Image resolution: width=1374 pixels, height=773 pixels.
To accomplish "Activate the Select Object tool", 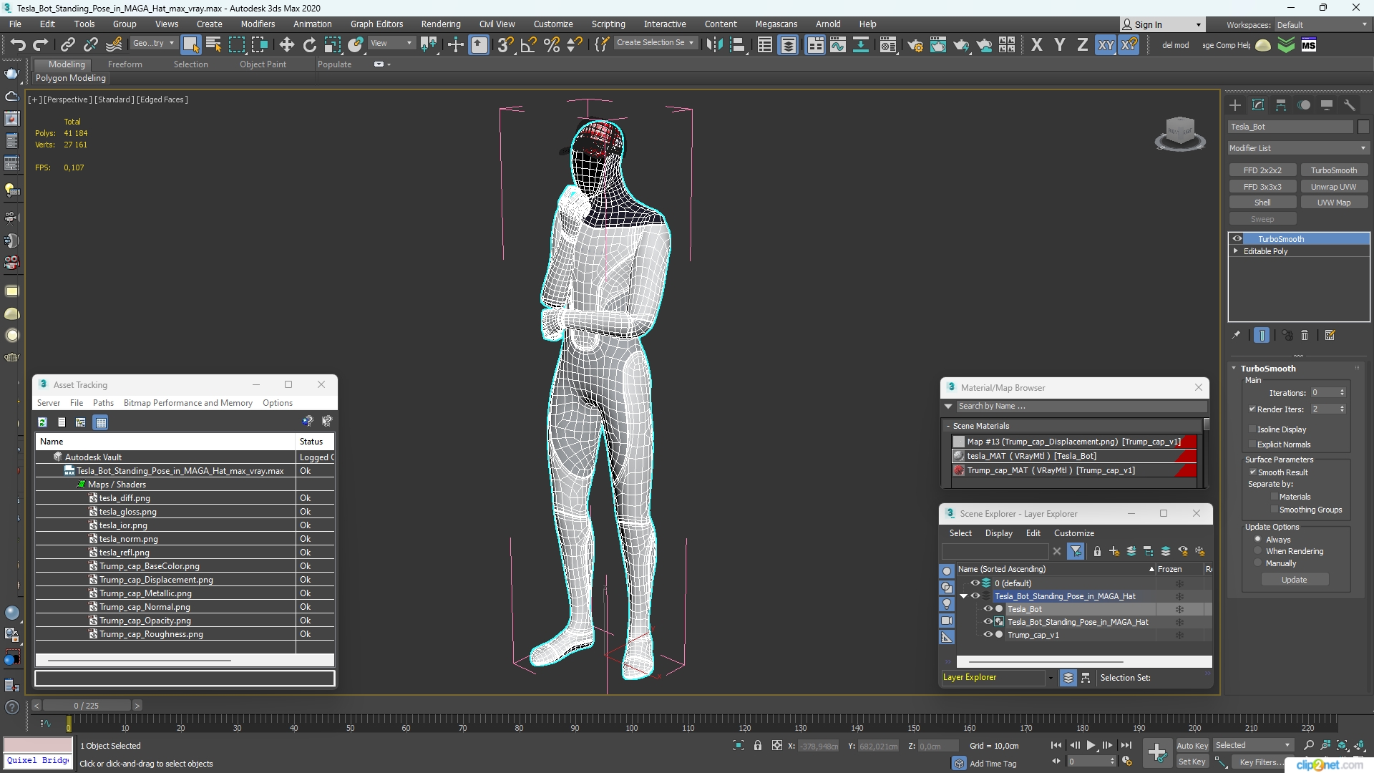I will (190, 45).
